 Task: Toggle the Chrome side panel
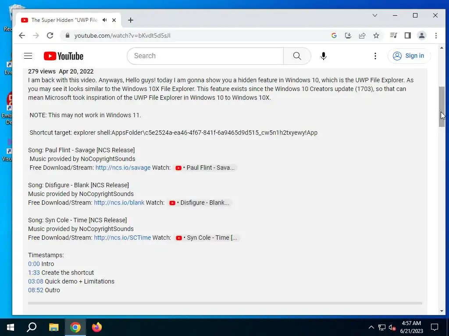(407, 35)
